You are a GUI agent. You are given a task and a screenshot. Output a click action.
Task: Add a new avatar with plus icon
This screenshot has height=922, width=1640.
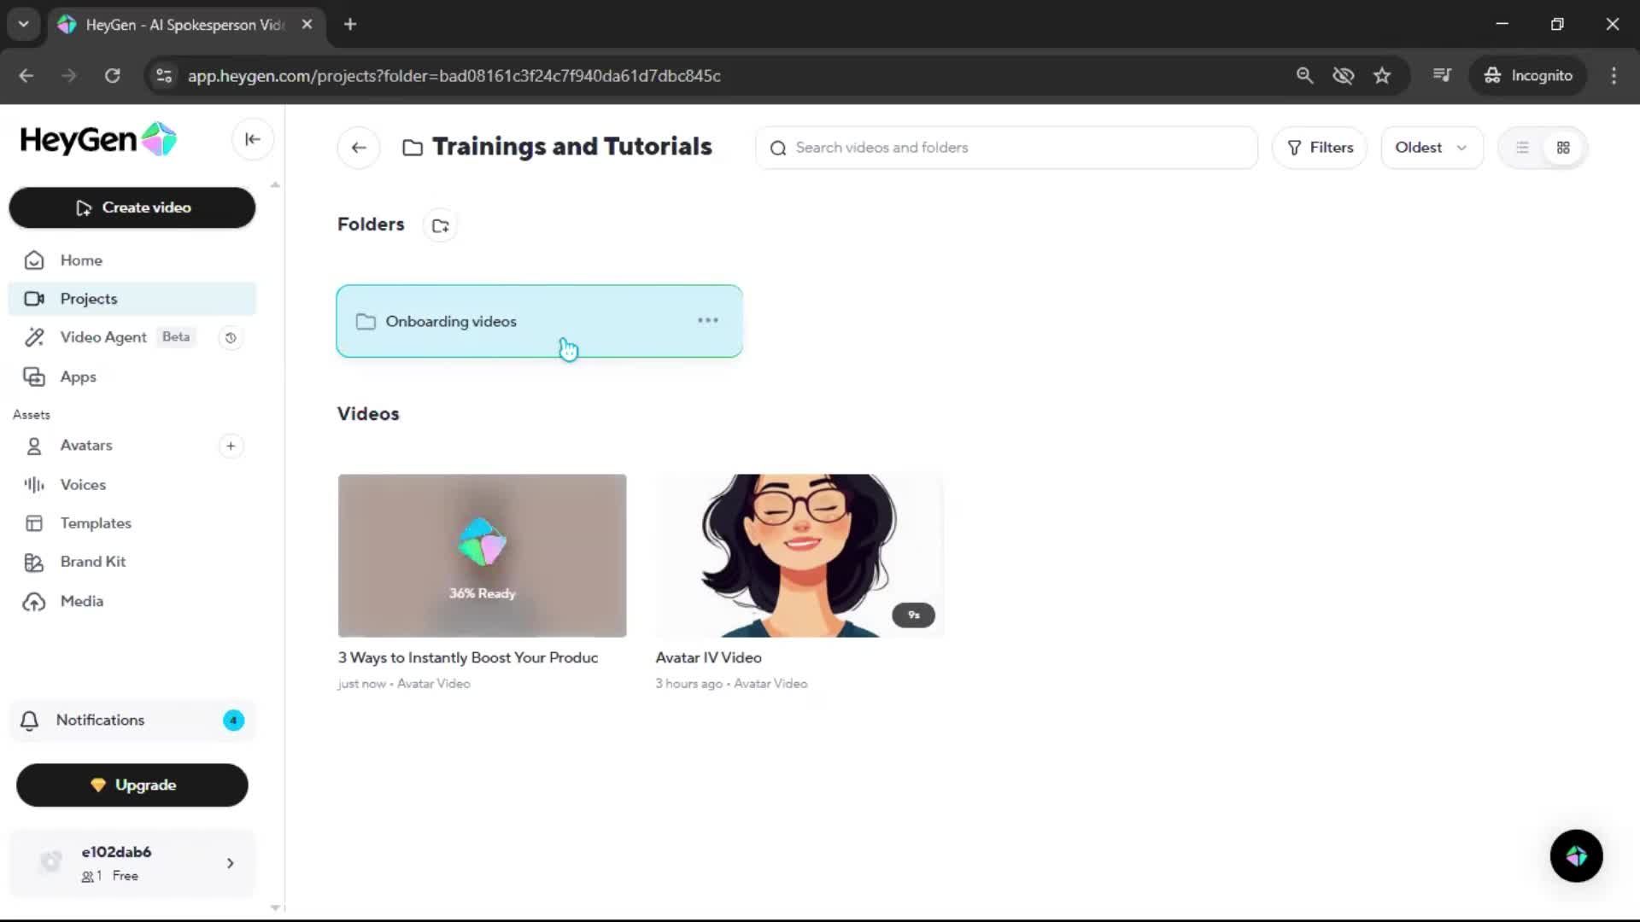[231, 446]
